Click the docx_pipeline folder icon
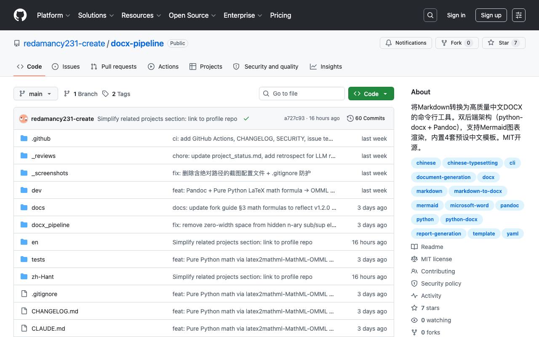The image size is (539, 337). pyautogui.click(x=24, y=225)
